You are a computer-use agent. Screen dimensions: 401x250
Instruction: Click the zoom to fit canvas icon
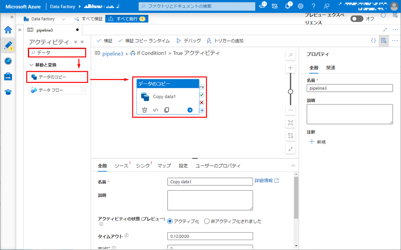(x=291, y=122)
